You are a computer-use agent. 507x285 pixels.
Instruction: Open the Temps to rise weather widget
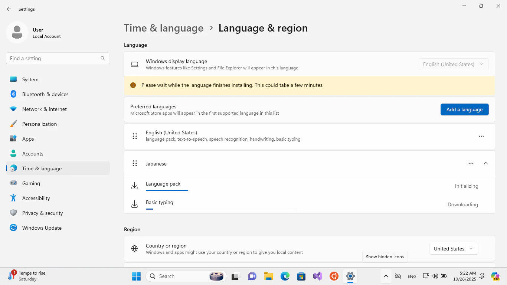point(27,276)
